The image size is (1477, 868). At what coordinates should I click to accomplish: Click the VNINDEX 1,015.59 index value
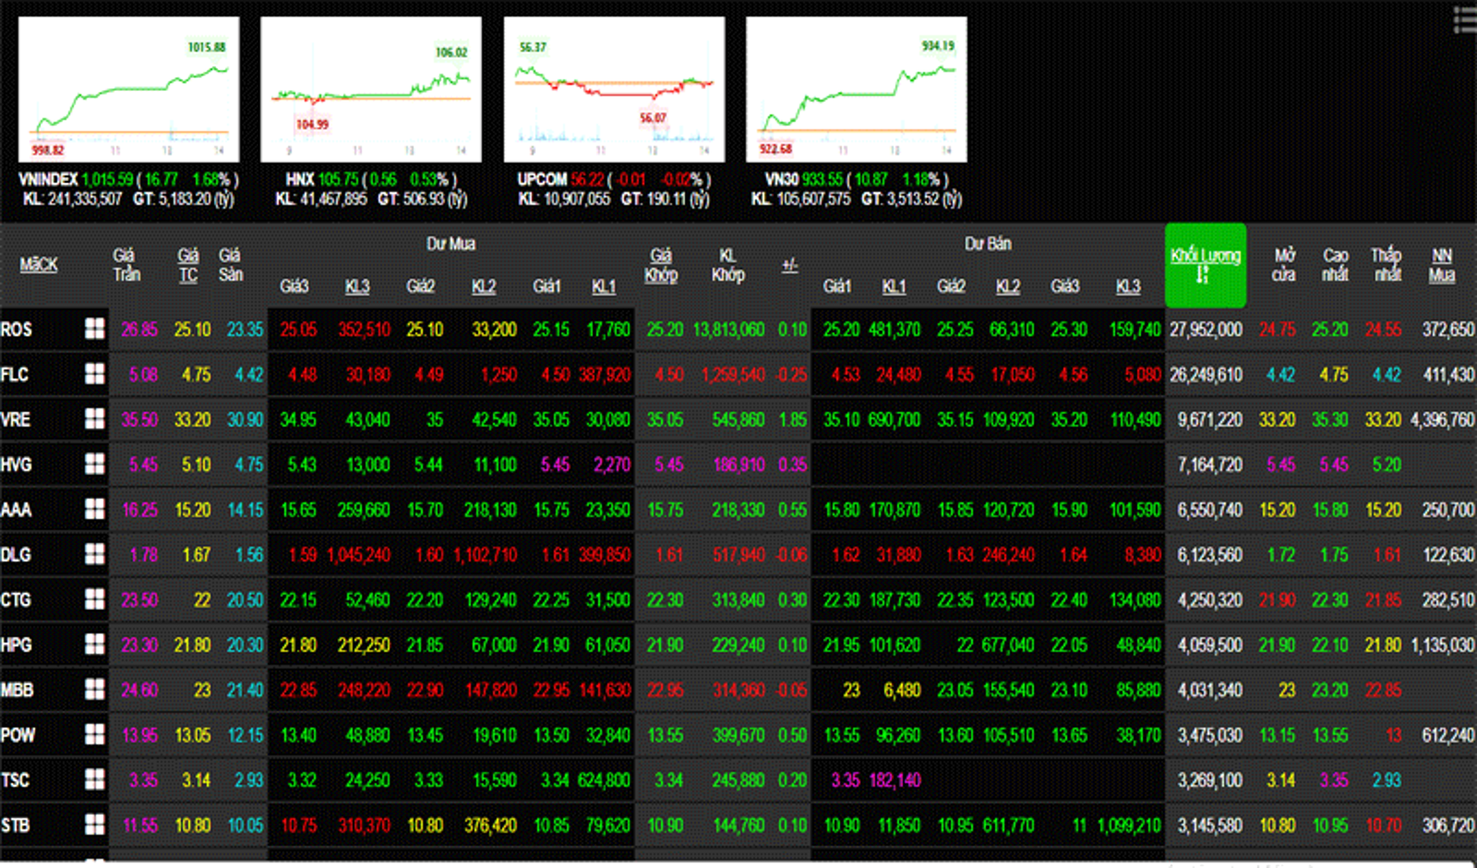(108, 179)
